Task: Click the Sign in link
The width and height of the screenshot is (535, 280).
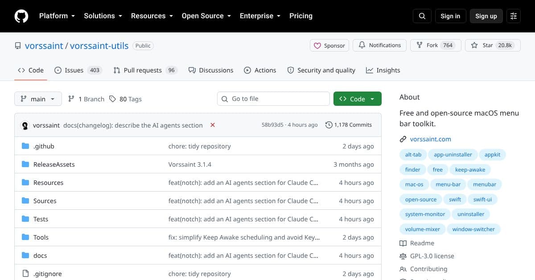Action: (450, 16)
